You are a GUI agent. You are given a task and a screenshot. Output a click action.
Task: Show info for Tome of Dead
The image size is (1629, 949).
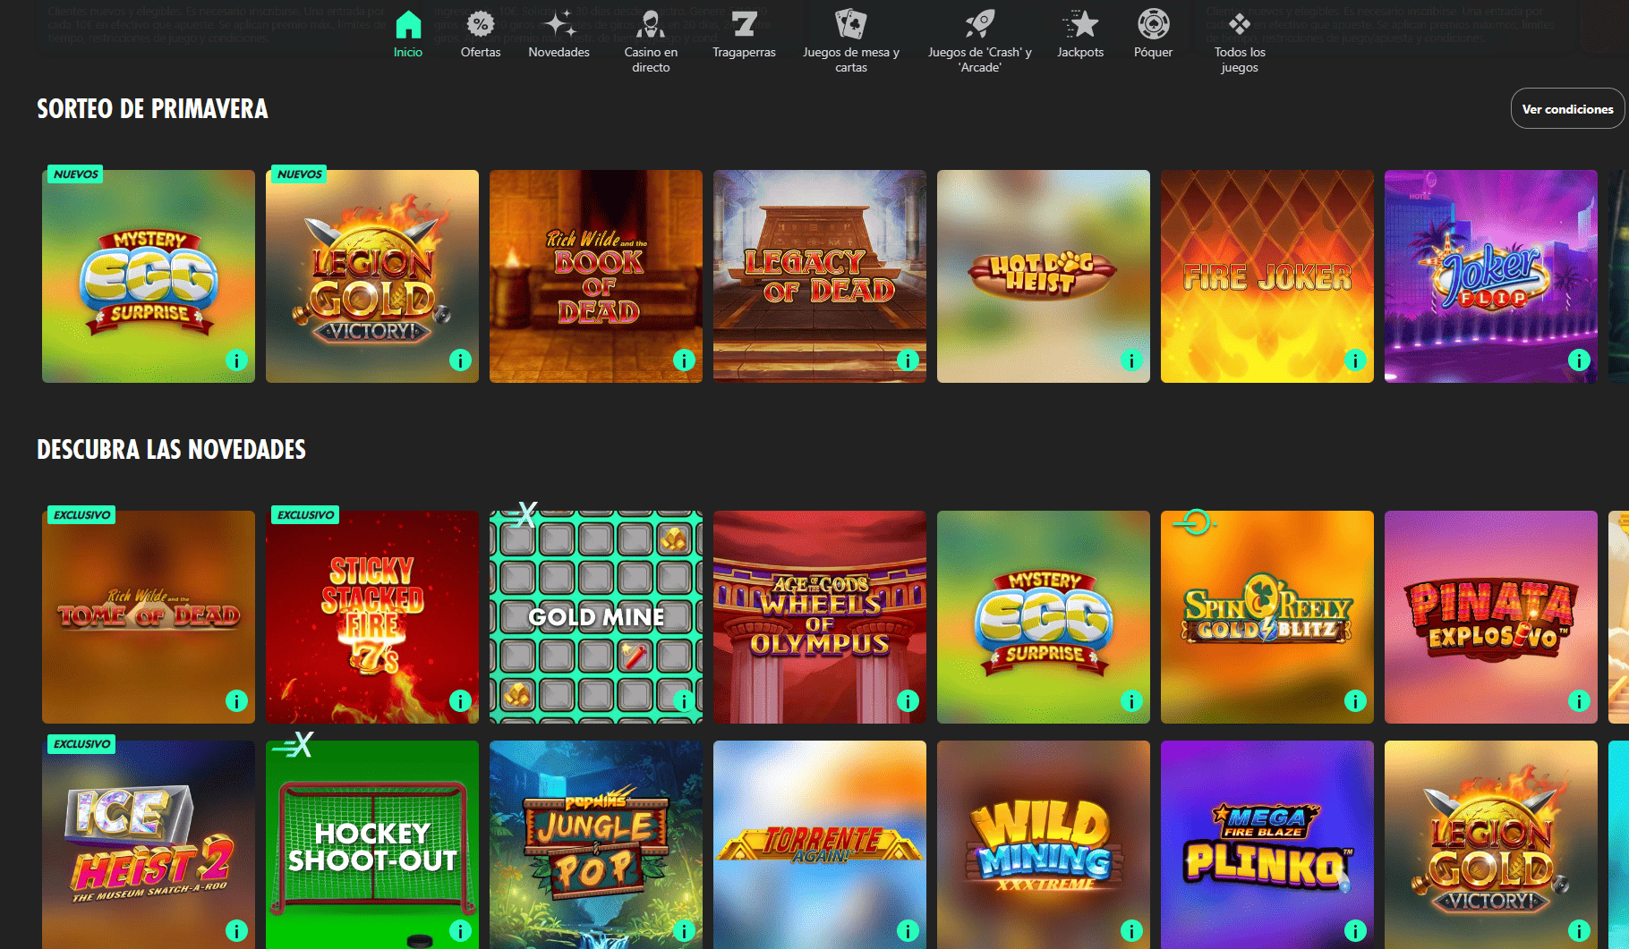pos(236,701)
